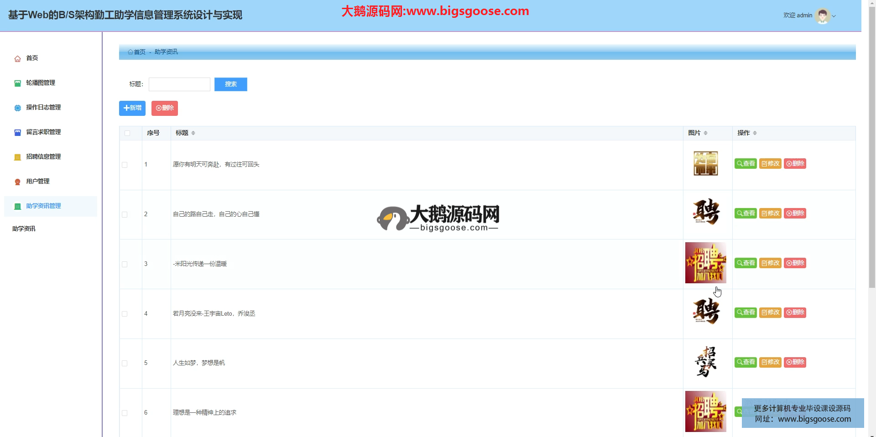Viewport: 876px width, 437px height.
Task: Open the 助学资讯管理 menu item
Action: pos(43,206)
